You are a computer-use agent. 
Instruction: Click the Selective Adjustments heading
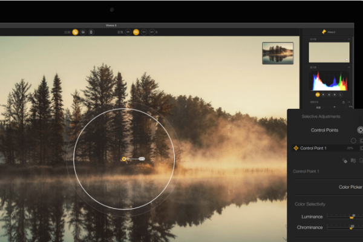point(321,116)
